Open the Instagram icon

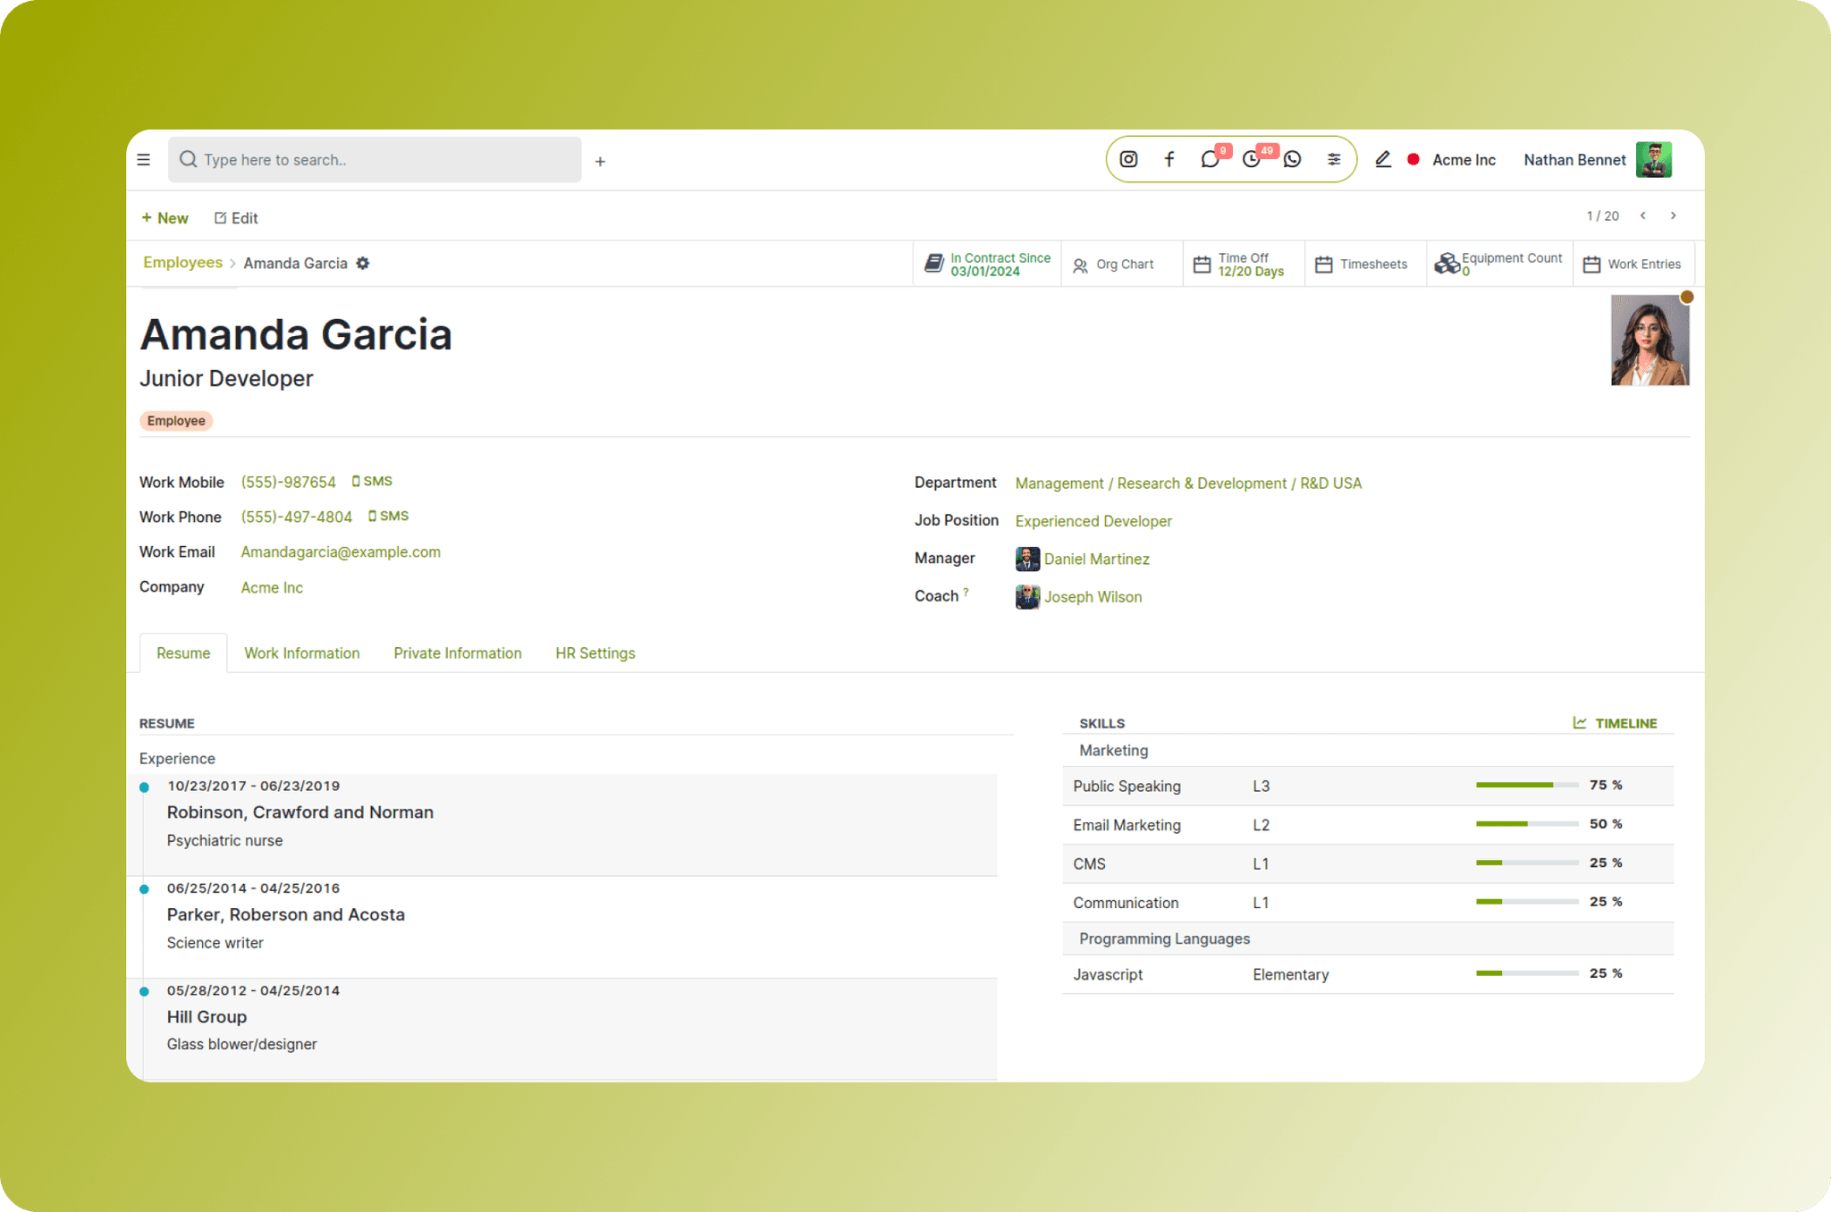coord(1128,159)
